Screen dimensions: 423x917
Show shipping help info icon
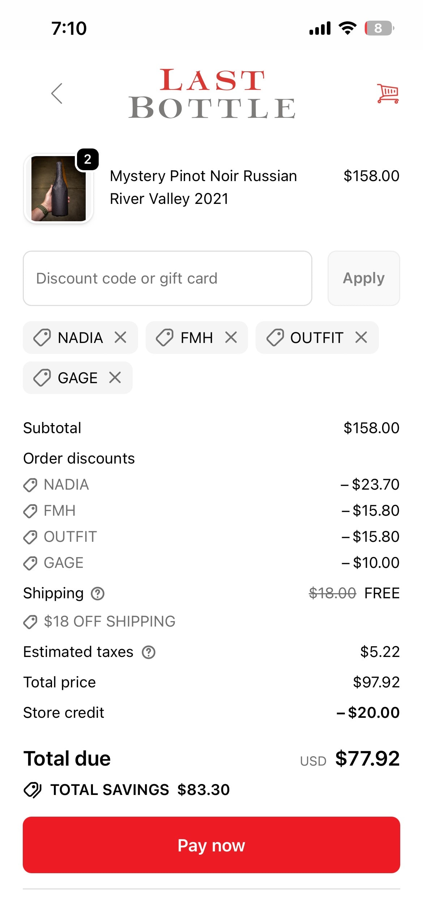pos(98,594)
